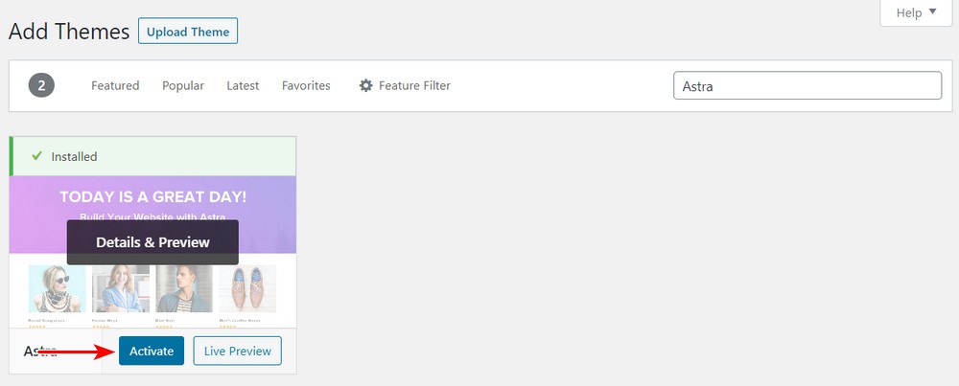Open Live Preview of Astra
Screen dimensions: 959x386
click(x=237, y=351)
